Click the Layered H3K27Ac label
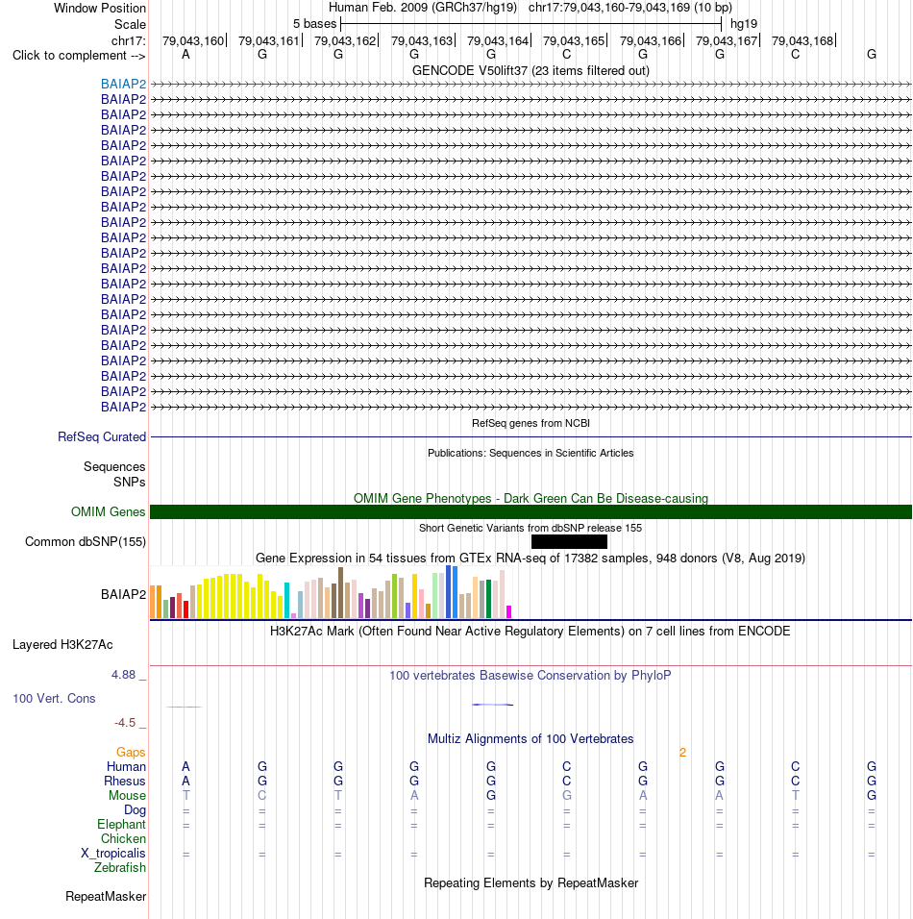 click(62, 645)
